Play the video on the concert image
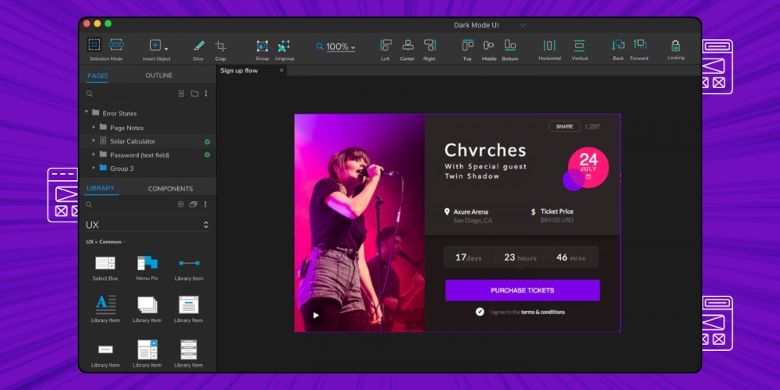Image resolution: width=780 pixels, height=390 pixels. tap(315, 315)
